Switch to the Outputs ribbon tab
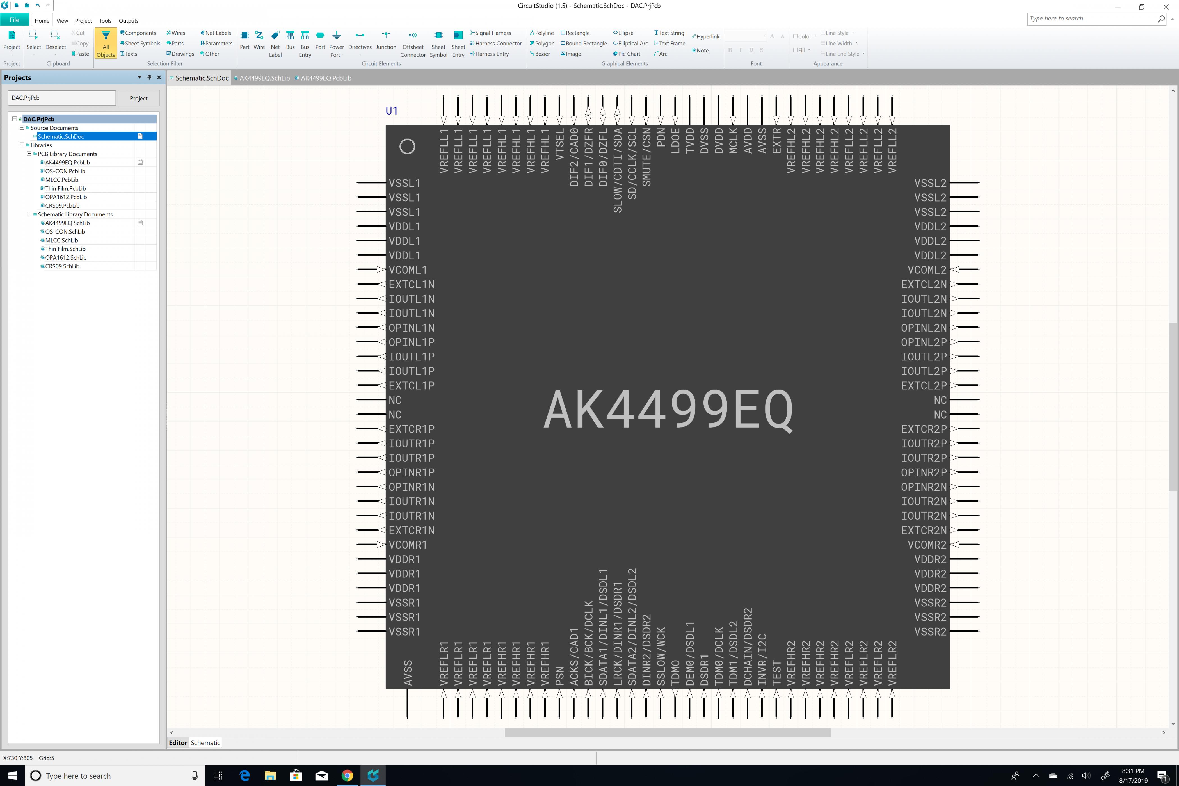 tap(128, 20)
